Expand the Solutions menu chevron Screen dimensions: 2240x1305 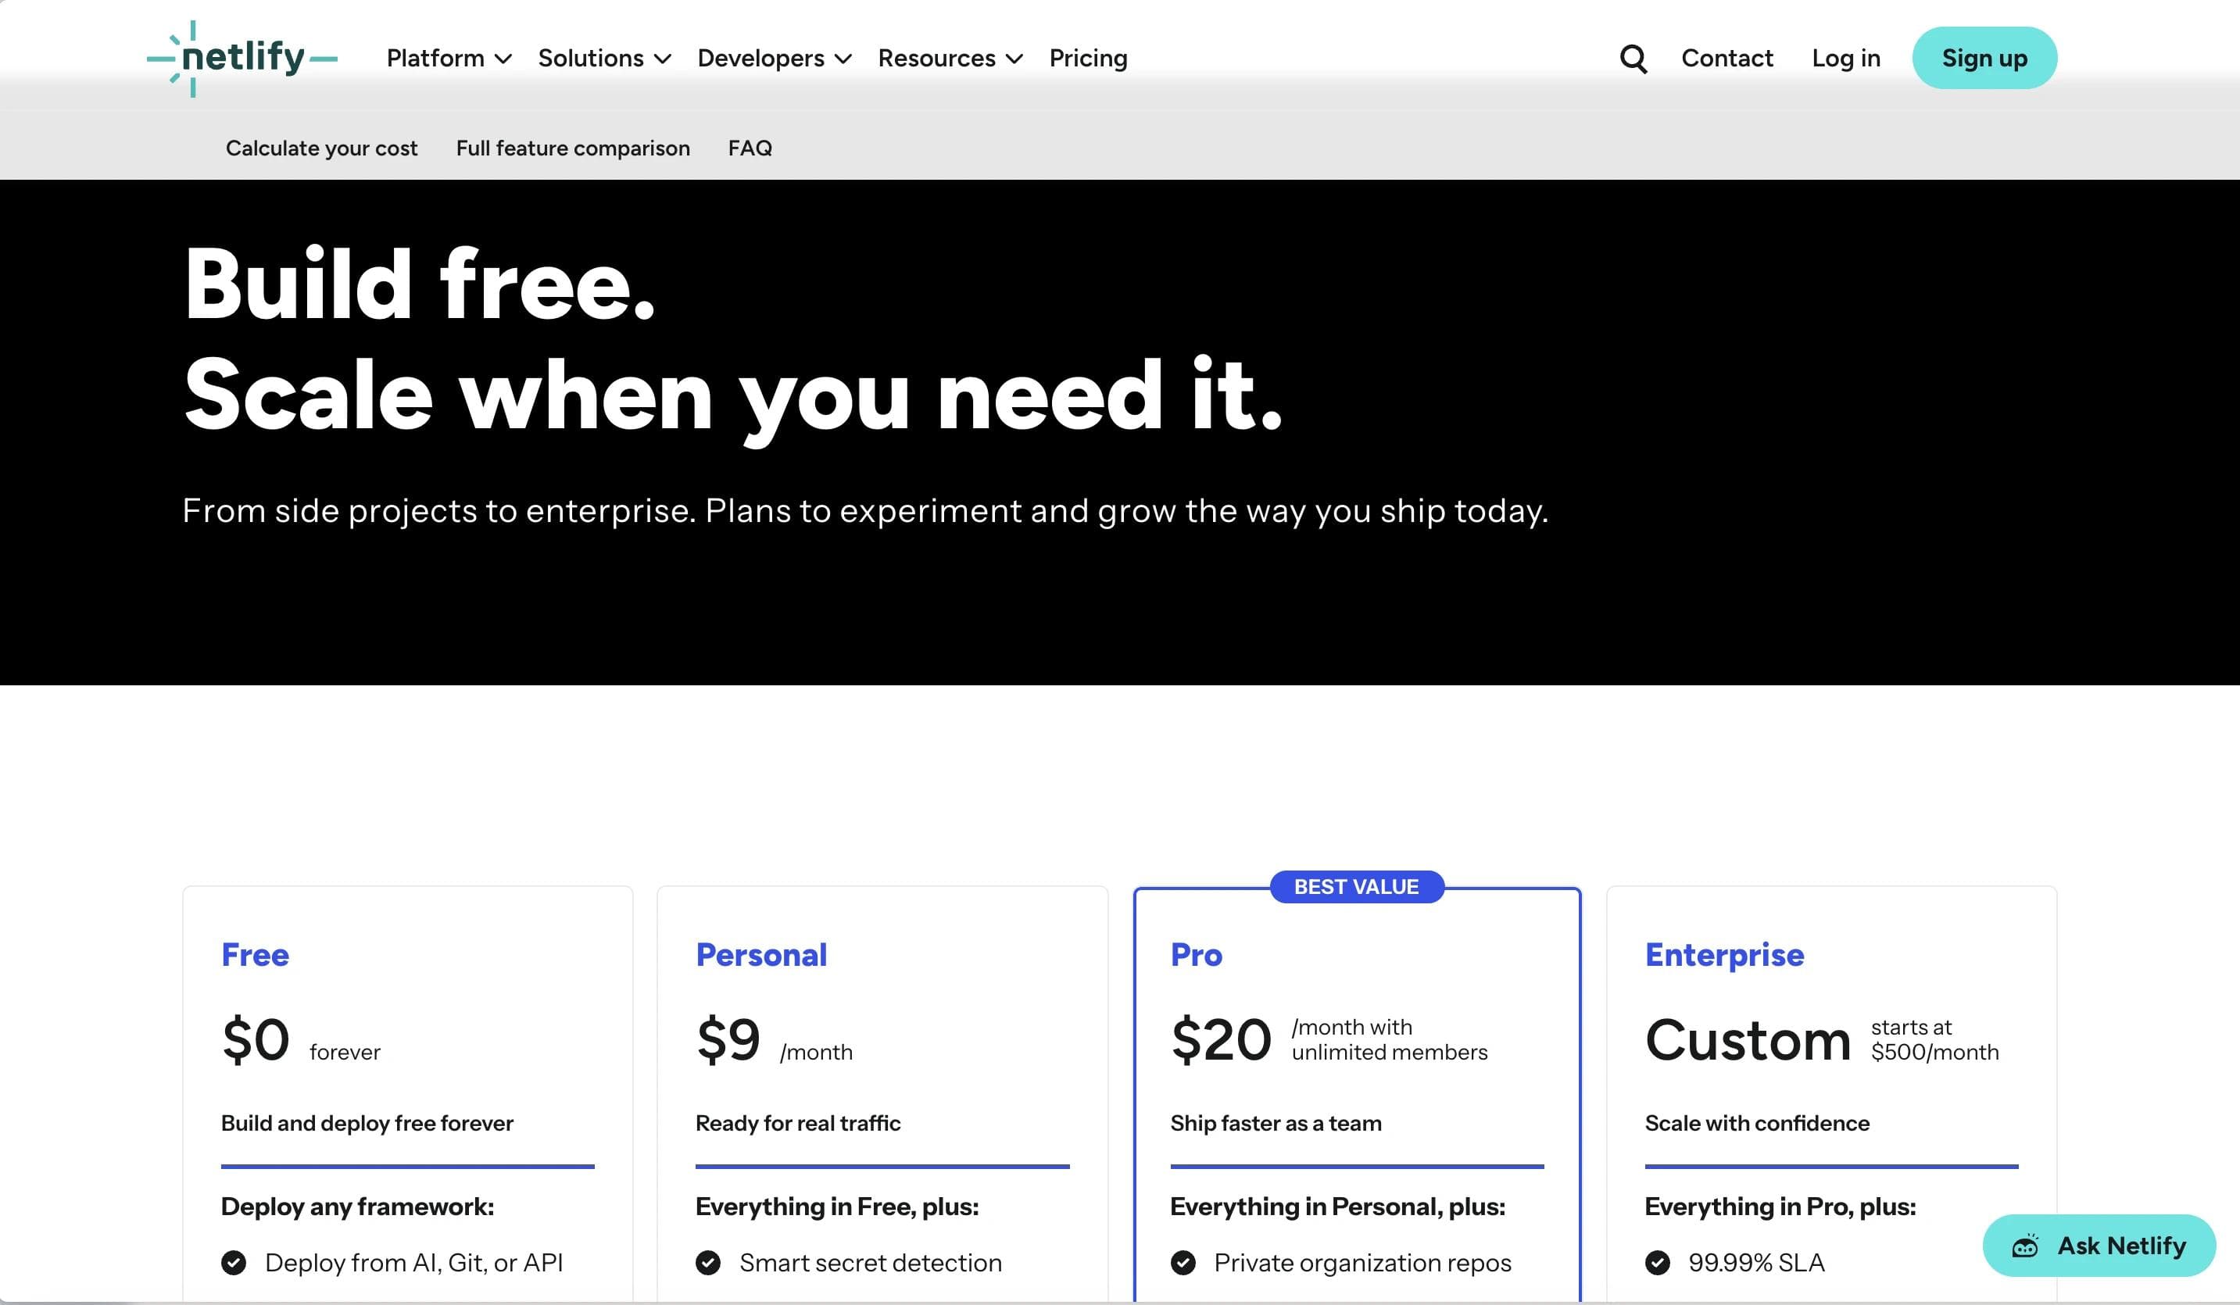(662, 59)
